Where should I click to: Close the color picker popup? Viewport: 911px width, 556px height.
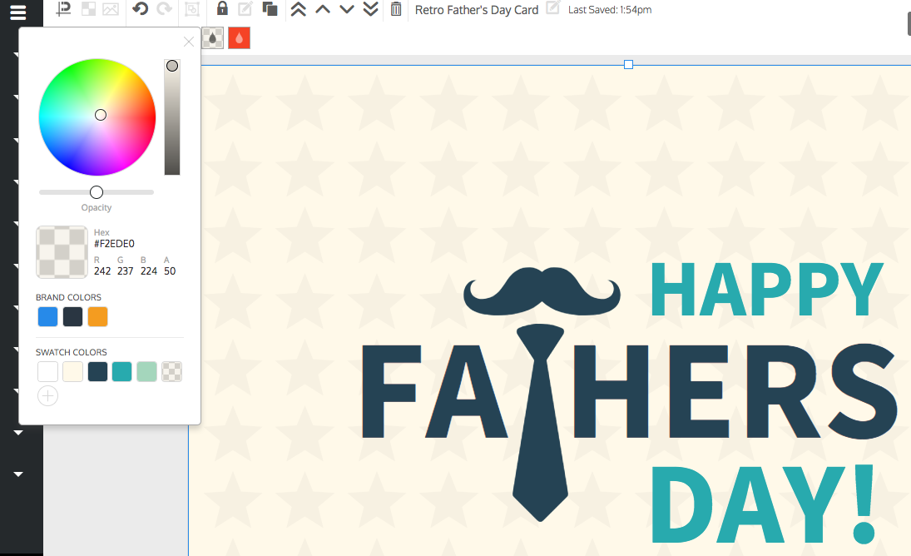[x=188, y=42]
